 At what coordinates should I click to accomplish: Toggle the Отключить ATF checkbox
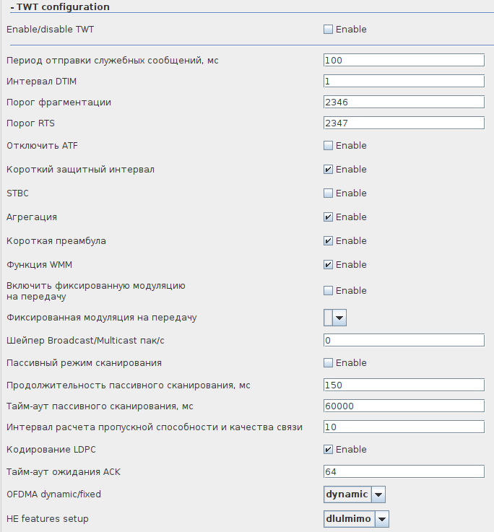329,146
